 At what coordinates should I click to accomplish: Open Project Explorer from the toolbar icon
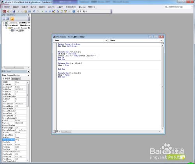click(58, 11)
